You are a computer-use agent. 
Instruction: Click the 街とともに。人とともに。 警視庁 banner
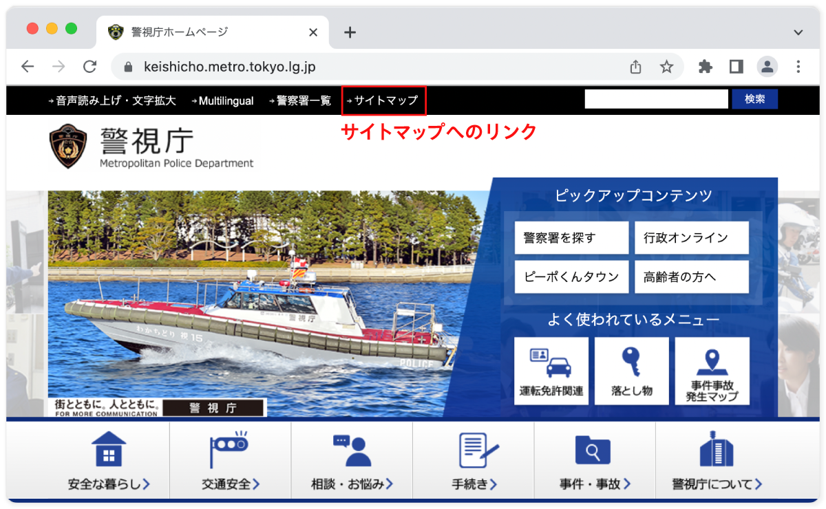pos(158,407)
